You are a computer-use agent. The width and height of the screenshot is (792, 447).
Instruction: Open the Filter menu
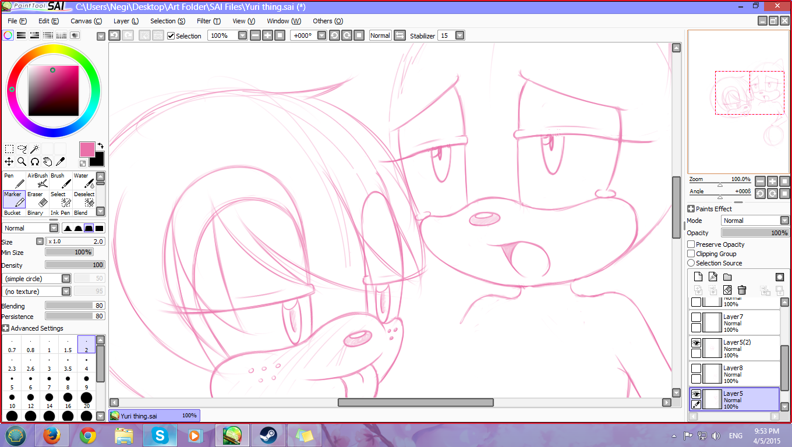(x=208, y=21)
